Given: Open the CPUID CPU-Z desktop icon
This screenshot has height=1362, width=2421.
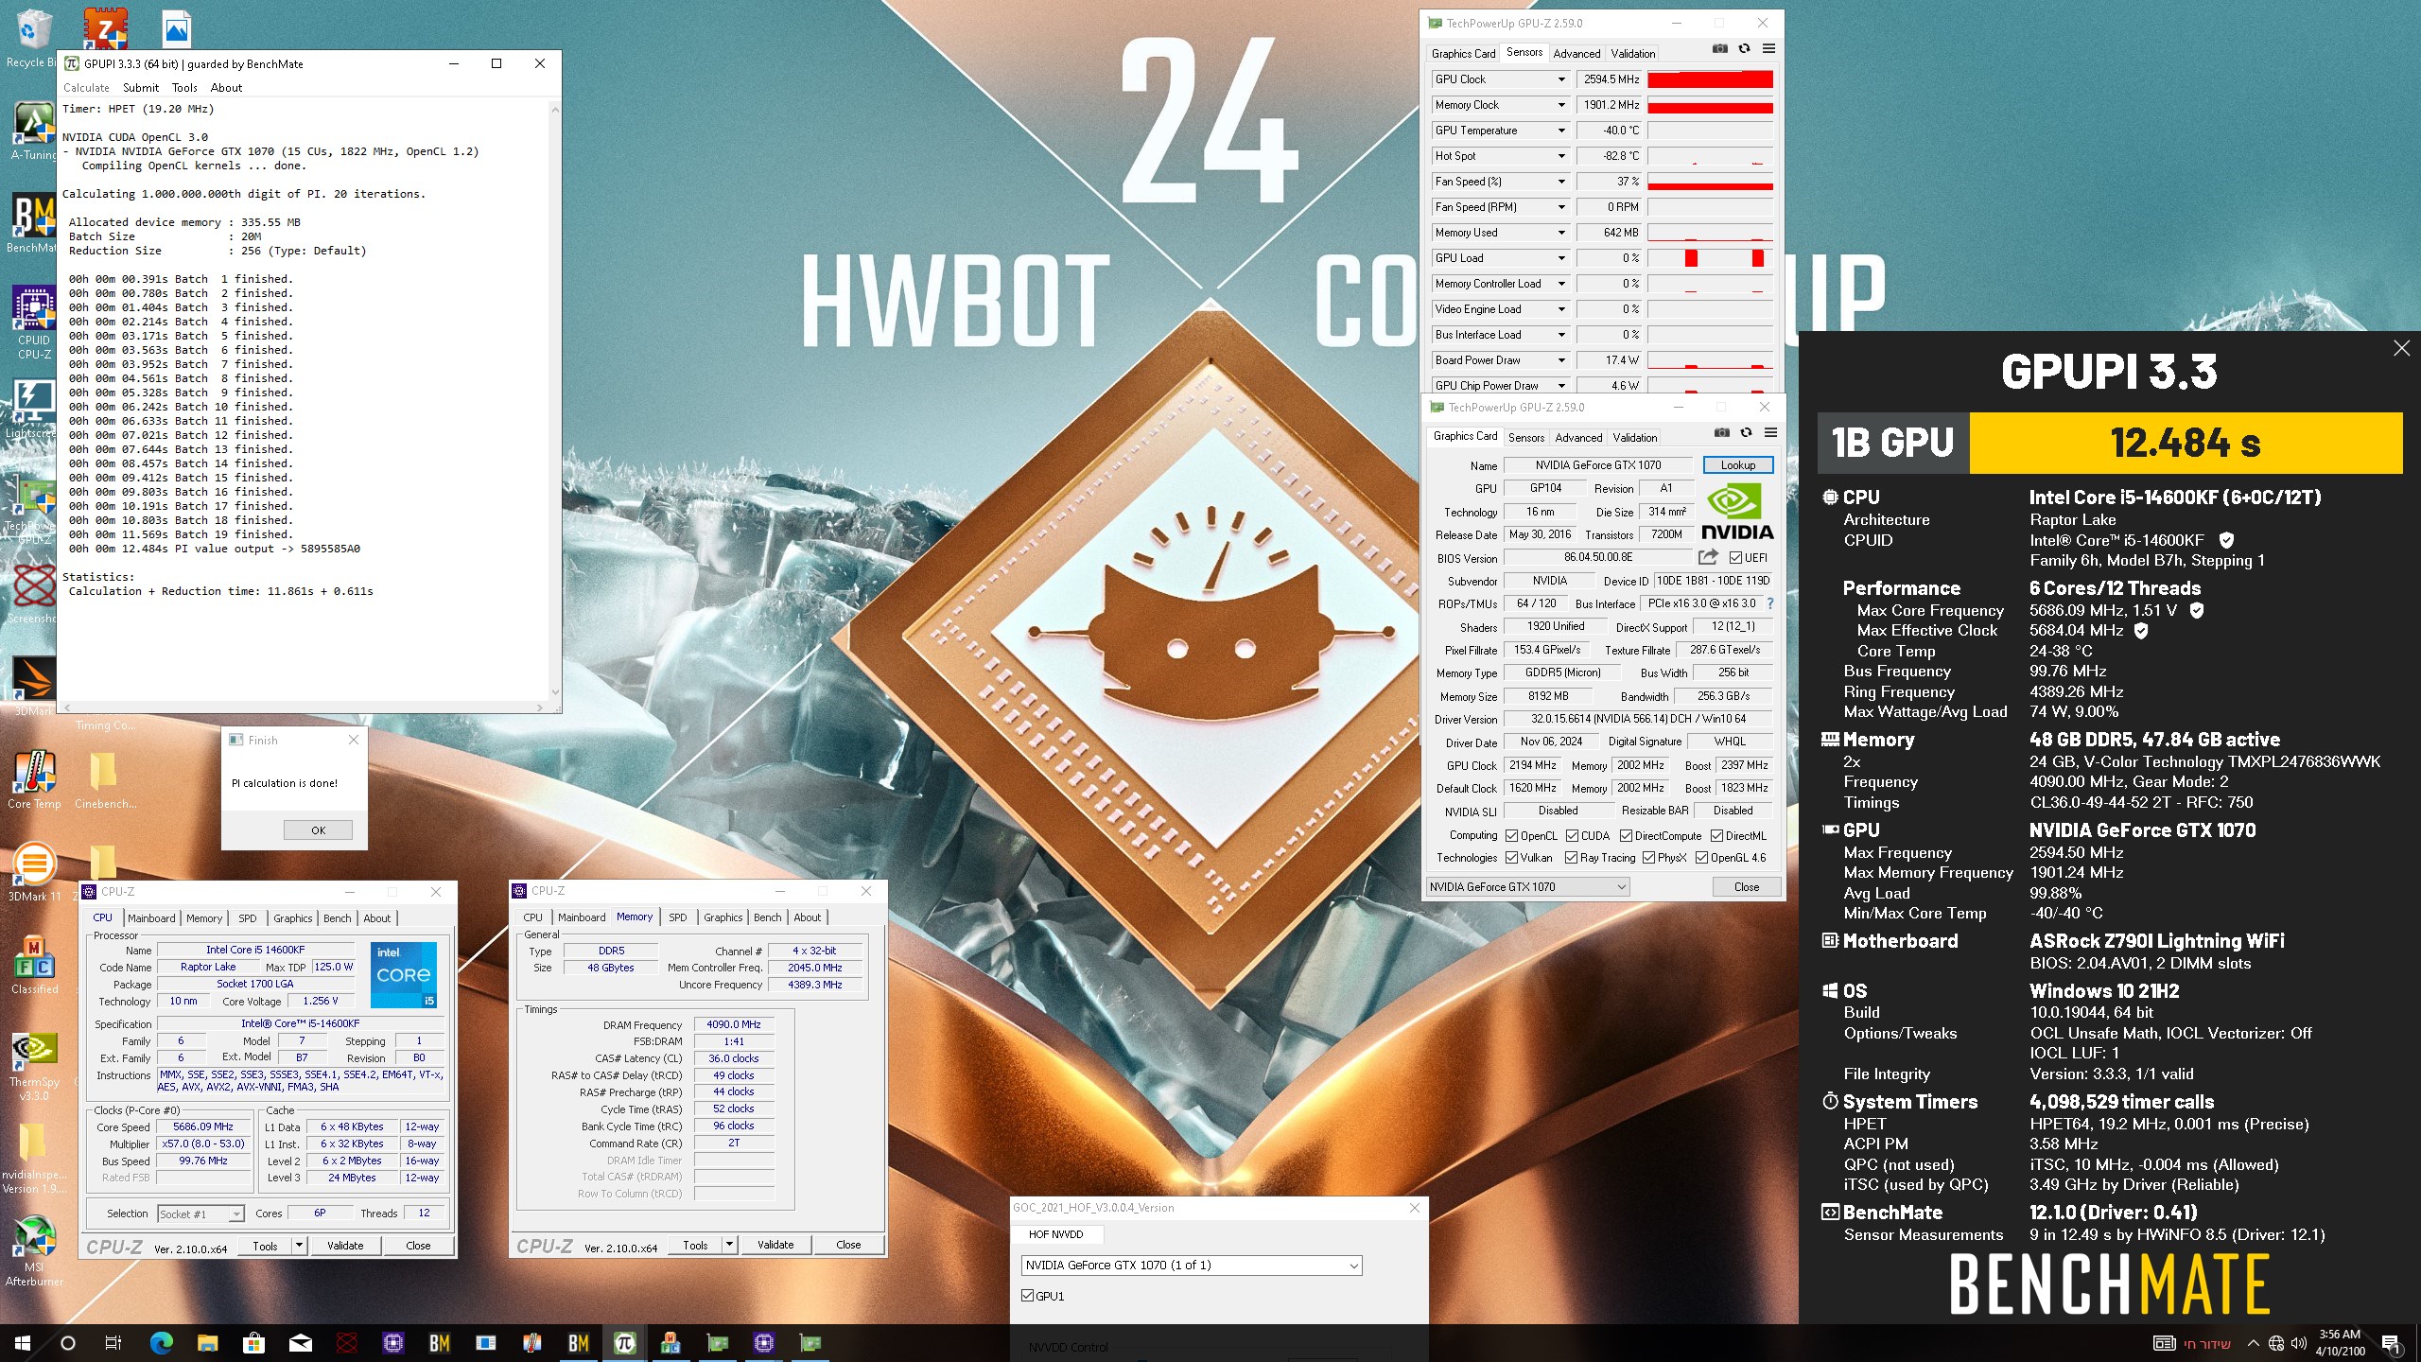Looking at the screenshot, I should click(34, 323).
